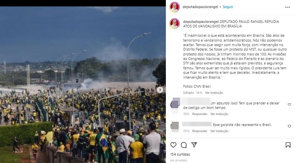Share post via paper plane icon
The width and height of the screenshot is (294, 163).
coord(194,145)
